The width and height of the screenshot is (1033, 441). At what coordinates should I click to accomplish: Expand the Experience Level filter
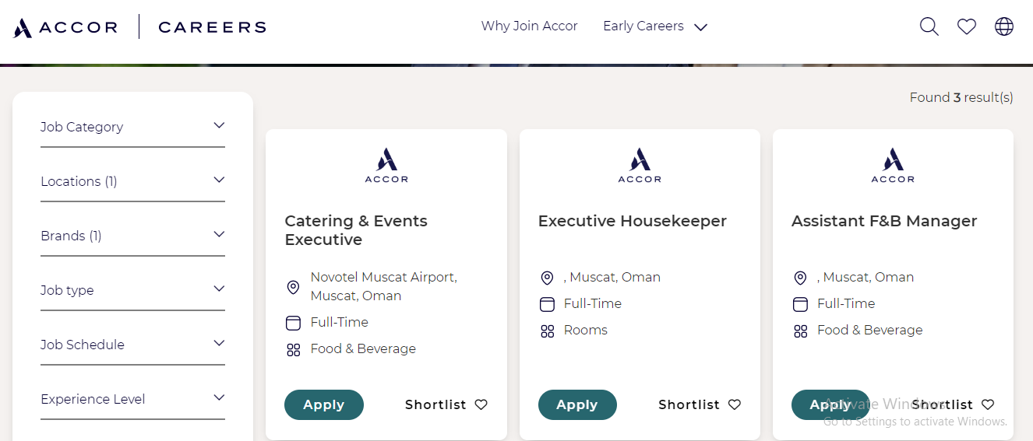point(132,399)
